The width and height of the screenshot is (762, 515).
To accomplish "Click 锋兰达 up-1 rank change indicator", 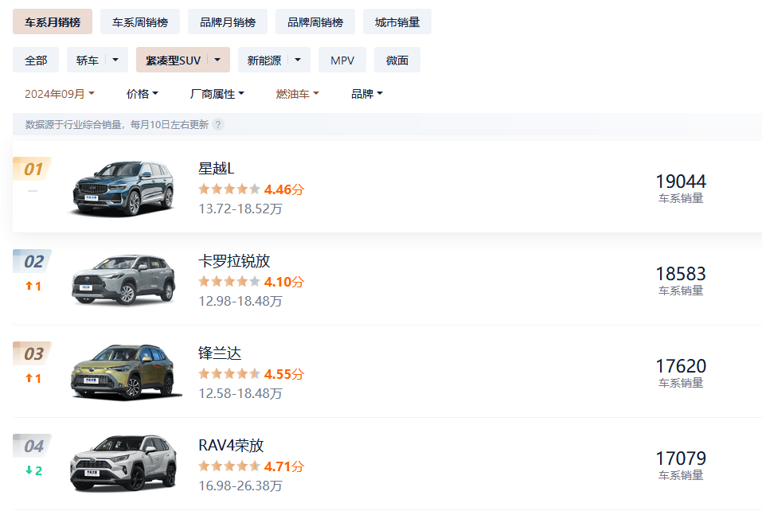I will pos(33,378).
